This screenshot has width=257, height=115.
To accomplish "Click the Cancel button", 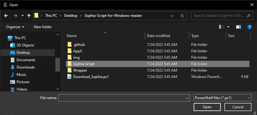I will coord(238,107).
